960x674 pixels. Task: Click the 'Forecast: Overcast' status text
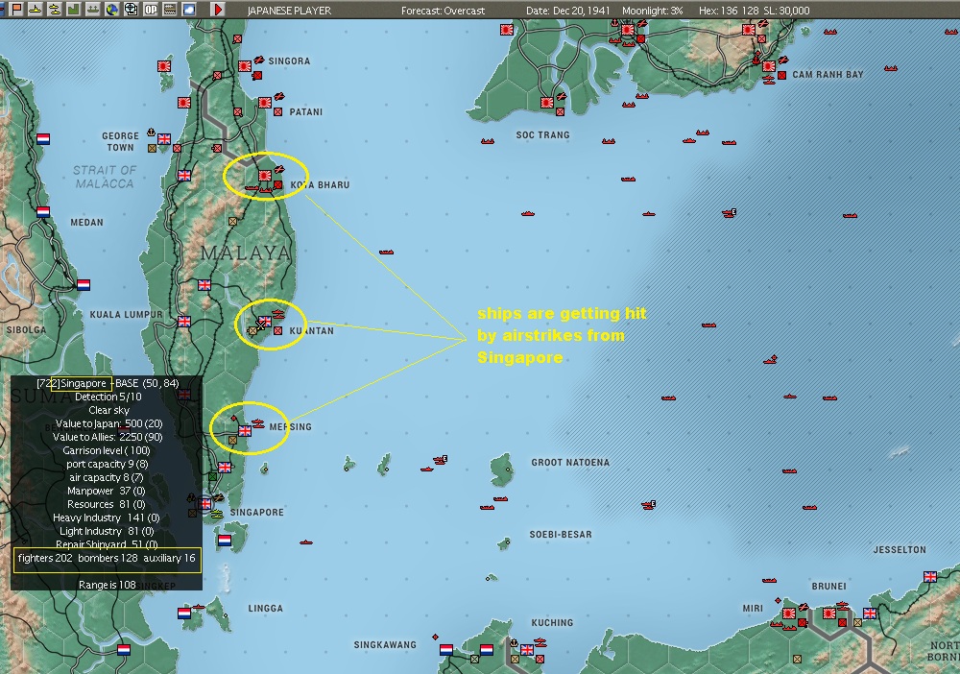(x=443, y=11)
